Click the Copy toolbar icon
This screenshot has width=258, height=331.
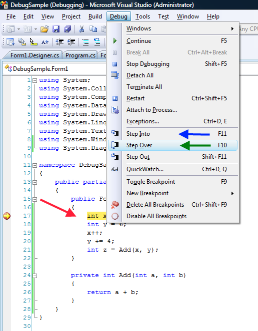pyautogui.click(x=93, y=29)
